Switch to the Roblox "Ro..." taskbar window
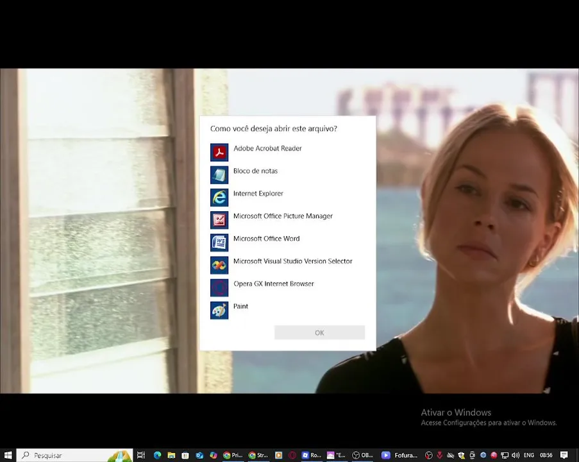The height and width of the screenshot is (462, 579). tap(312, 455)
